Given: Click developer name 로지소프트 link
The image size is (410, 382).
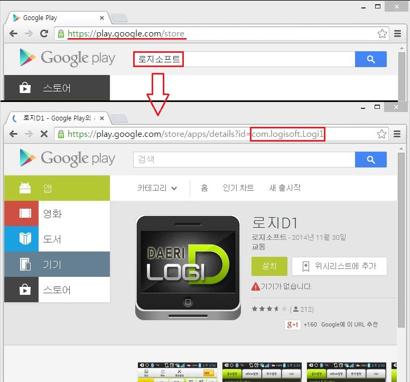Looking at the screenshot, I should (269, 237).
